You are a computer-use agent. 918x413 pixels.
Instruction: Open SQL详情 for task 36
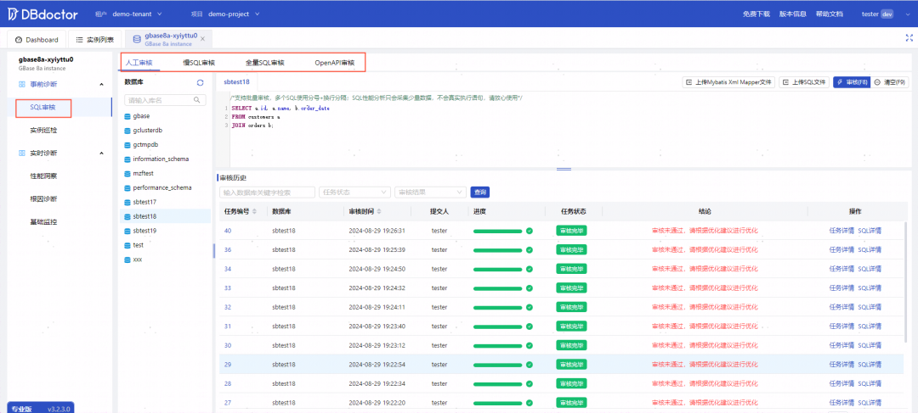pos(870,249)
